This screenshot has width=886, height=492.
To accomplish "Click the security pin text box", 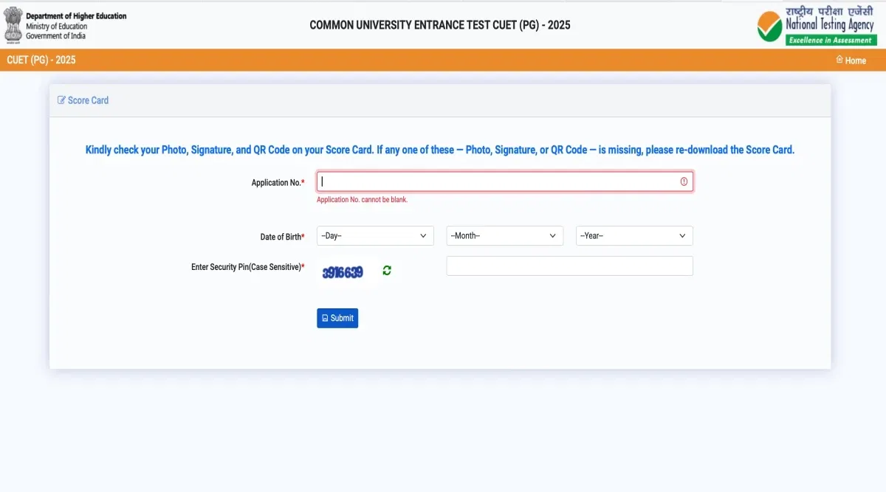I will pos(569,266).
